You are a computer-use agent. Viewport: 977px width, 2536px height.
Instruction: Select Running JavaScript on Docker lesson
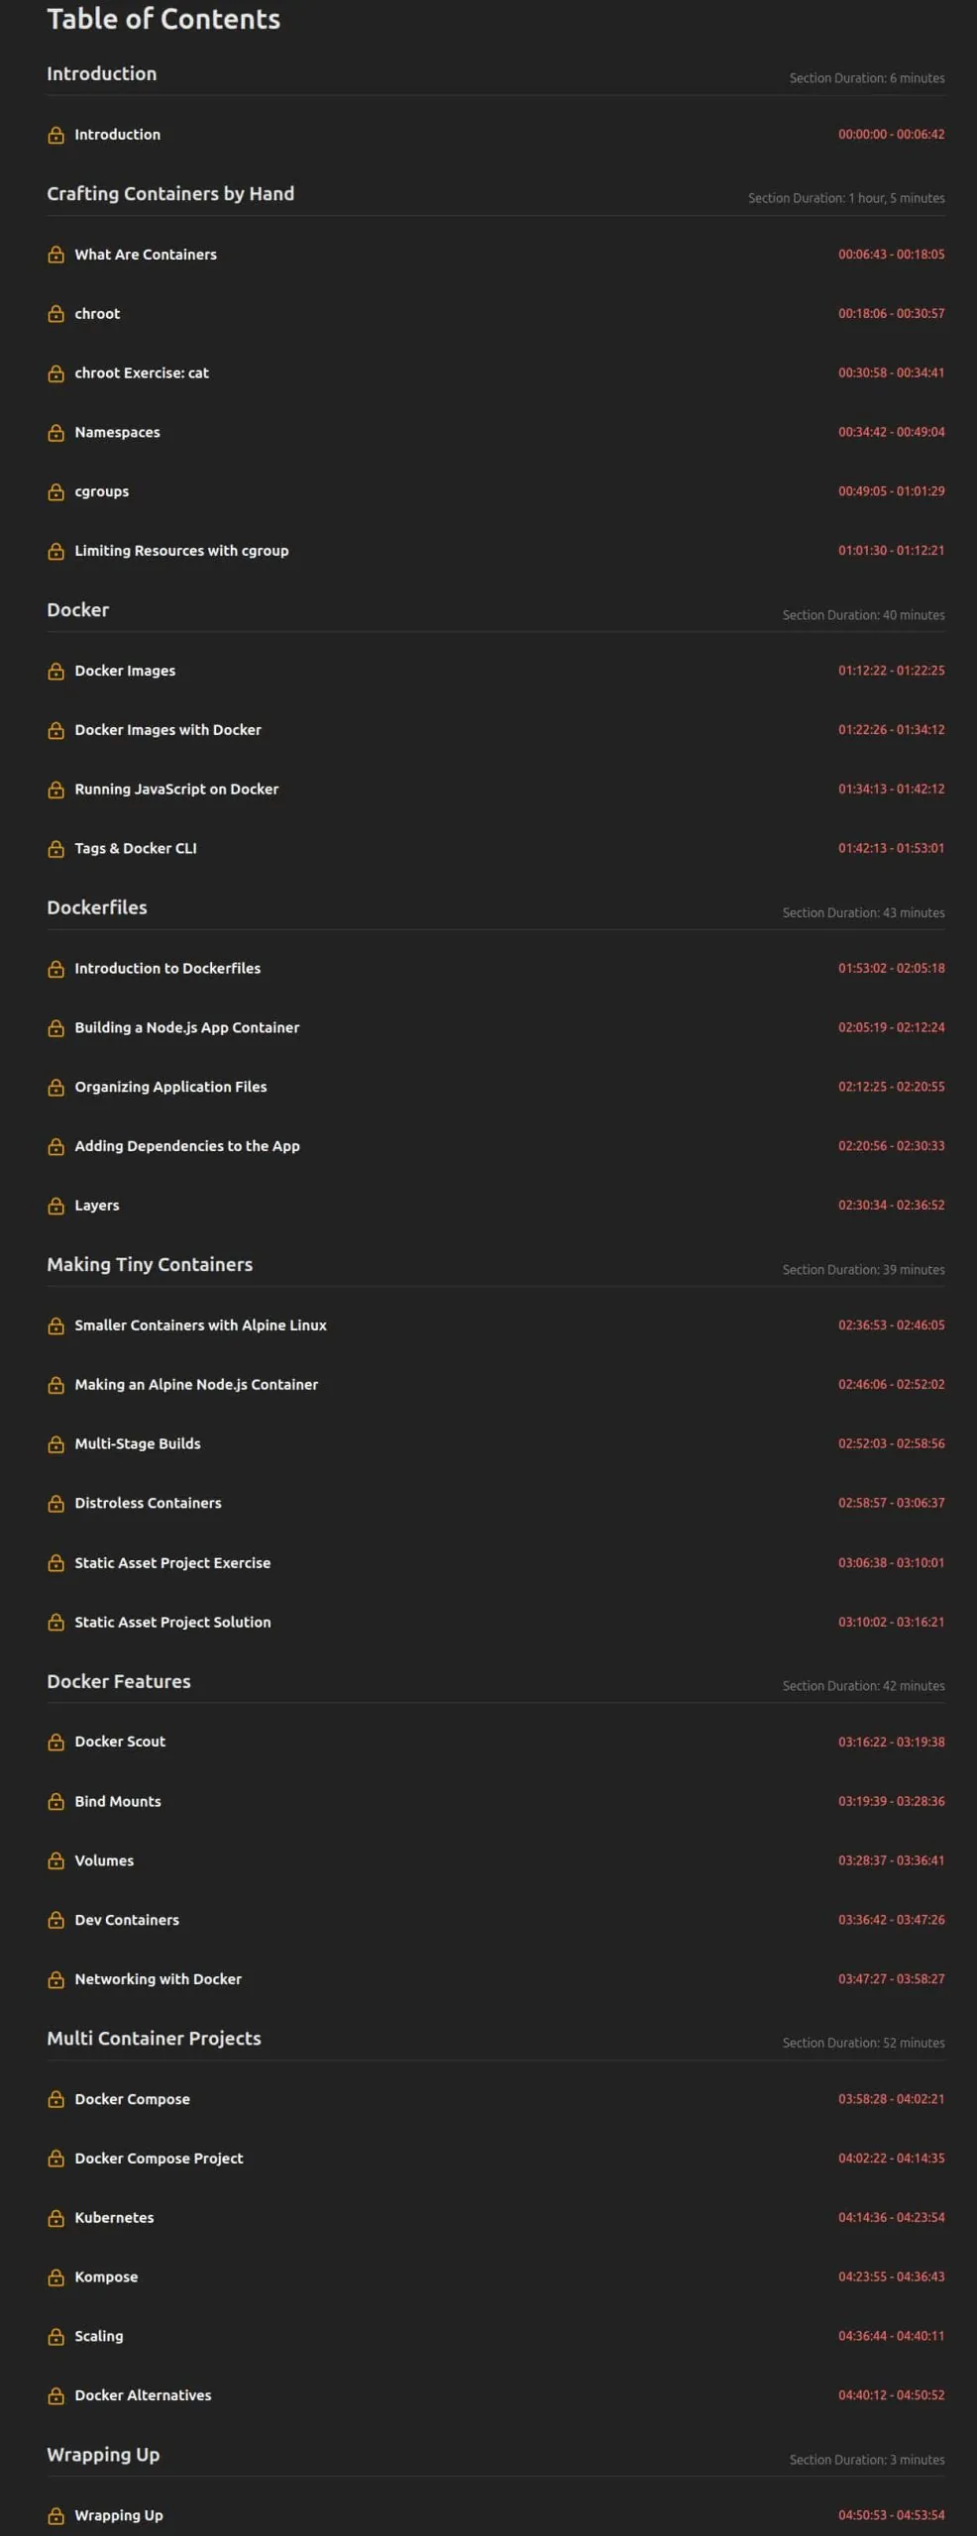[176, 789]
